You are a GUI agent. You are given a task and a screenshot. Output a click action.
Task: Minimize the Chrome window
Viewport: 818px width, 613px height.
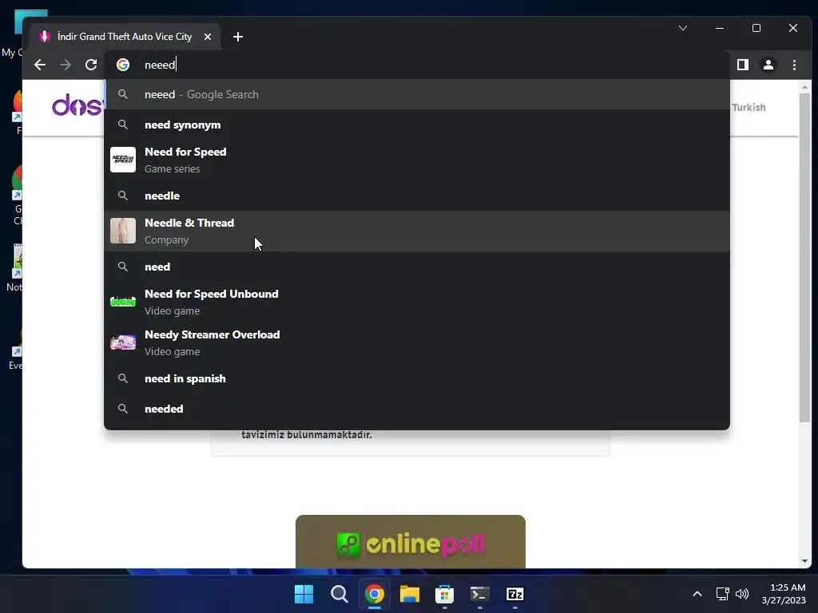click(x=720, y=28)
